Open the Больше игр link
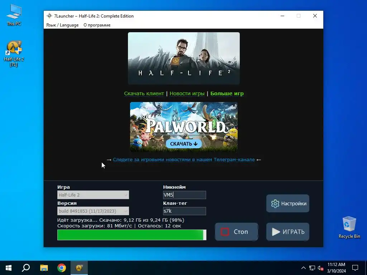 click(227, 93)
